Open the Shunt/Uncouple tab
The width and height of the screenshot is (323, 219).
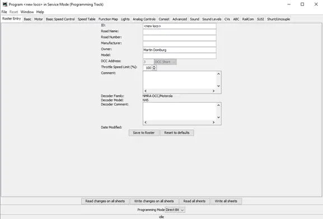[279, 19]
